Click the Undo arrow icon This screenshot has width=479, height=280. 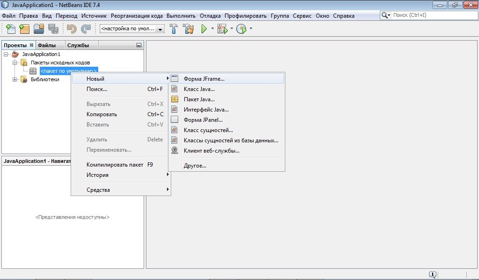72,28
